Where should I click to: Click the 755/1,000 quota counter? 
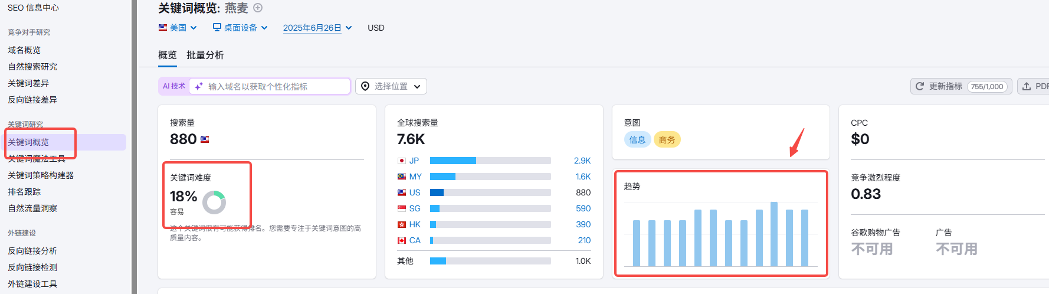click(x=987, y=86)
